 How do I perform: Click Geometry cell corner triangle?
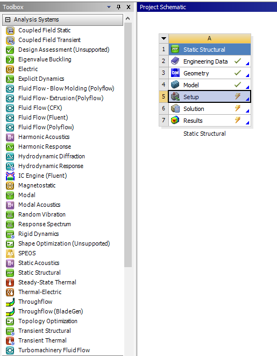pos(247,75)
